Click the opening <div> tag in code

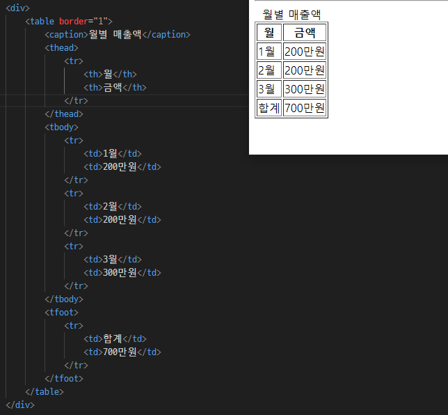tap(17, 8)
